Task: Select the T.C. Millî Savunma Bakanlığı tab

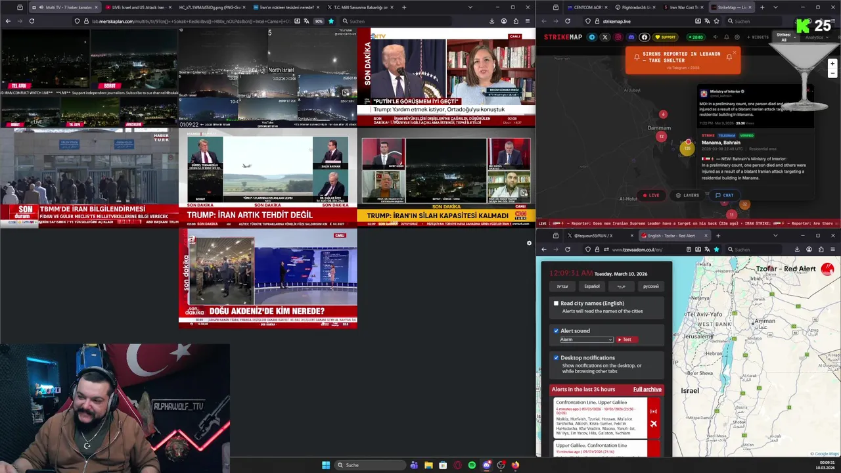Action: tap(359, 7)
